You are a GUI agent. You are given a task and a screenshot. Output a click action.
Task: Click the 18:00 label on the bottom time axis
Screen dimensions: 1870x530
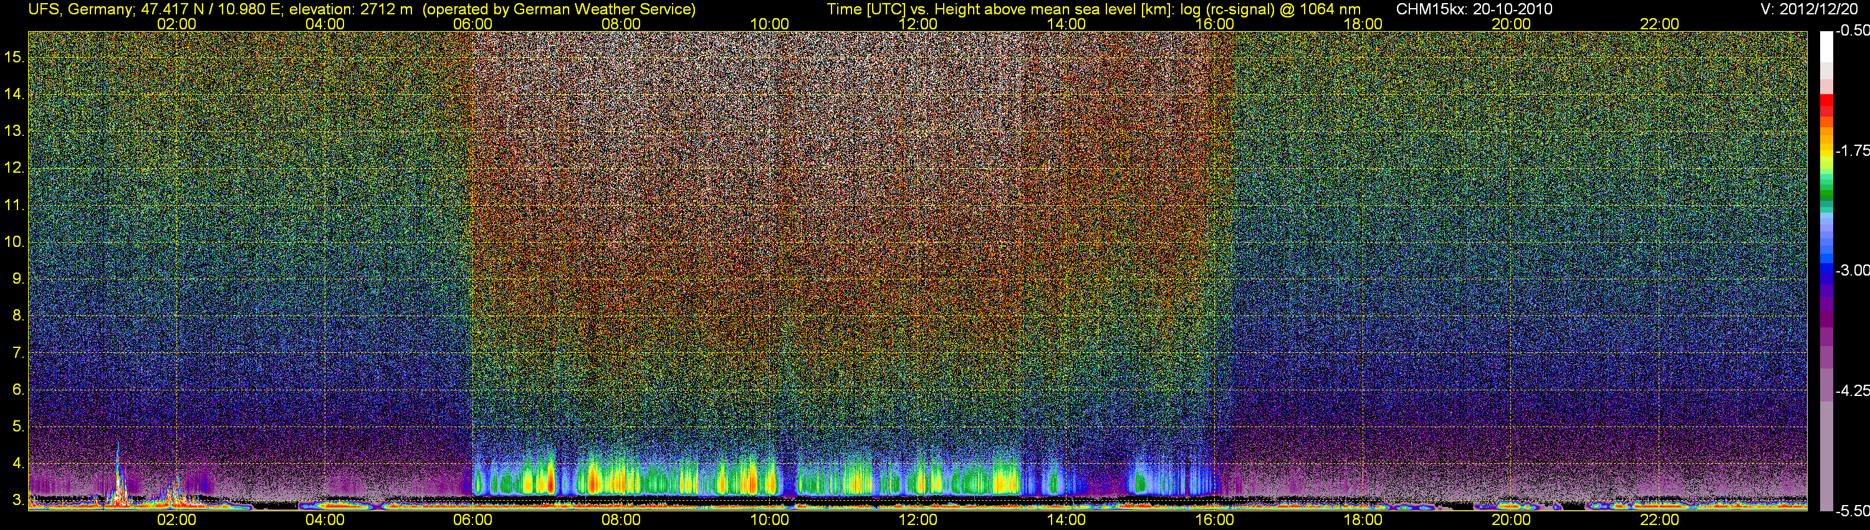[x=1363, y=520]
